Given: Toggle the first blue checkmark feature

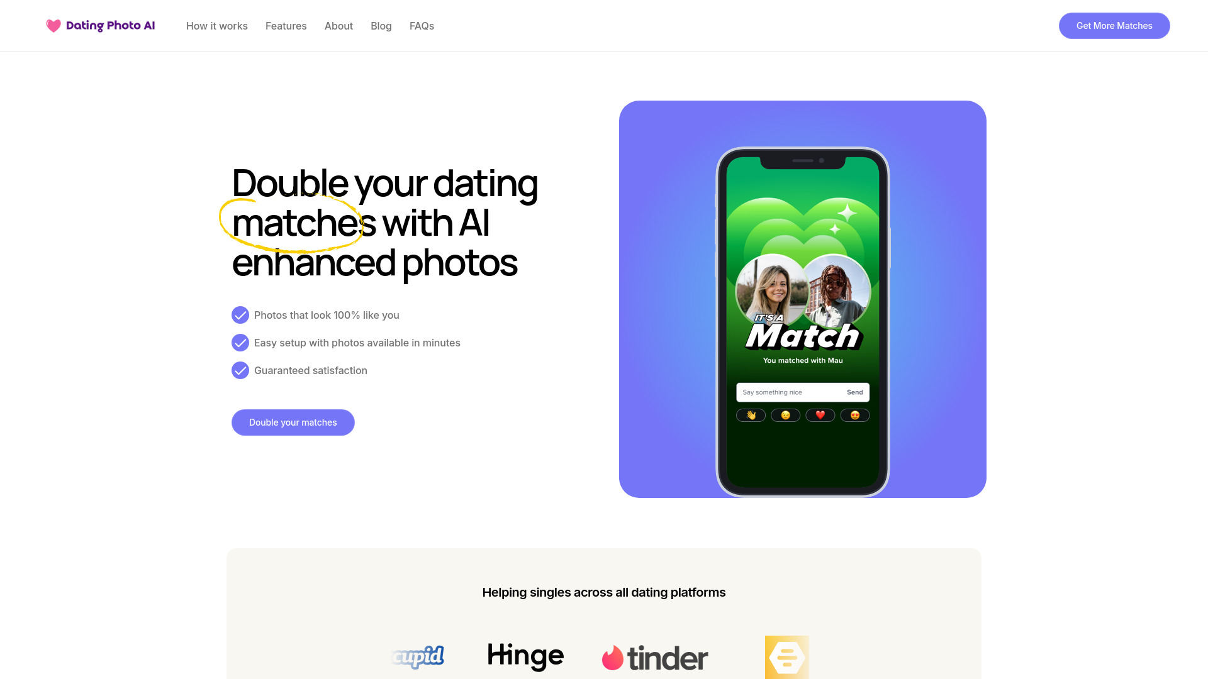Looking at the screenshot, I should click(x=240, y=315).
